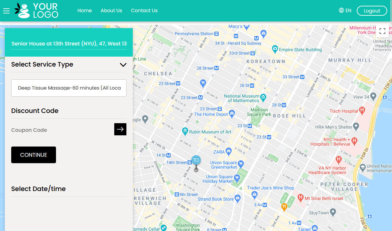Click the 3 Av subway icon
Screen dimensions: 392x231
(265, 205)
